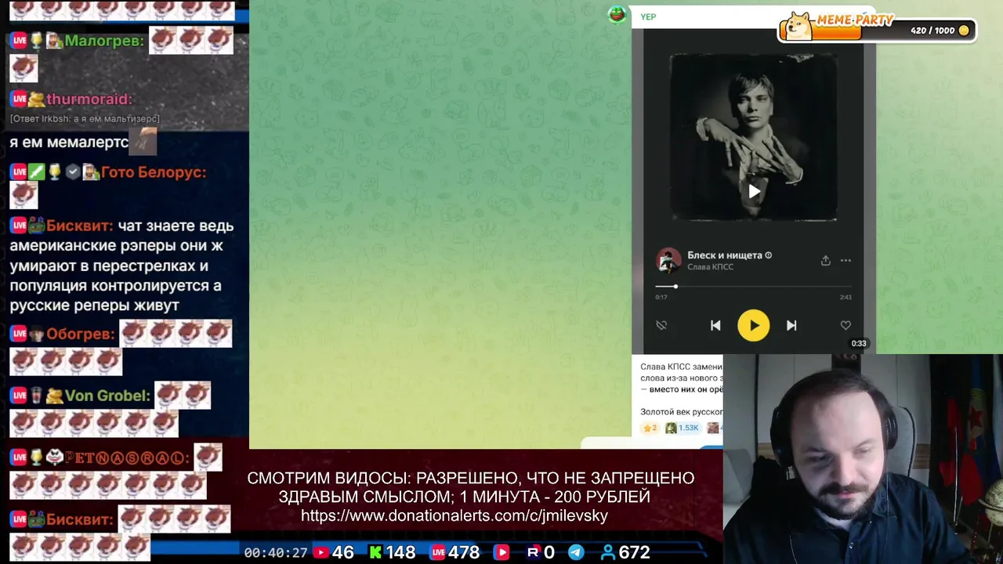This screenshot has width=1003, height=564.
Task: Like the track with the heart icon
Action: (845, 325)
